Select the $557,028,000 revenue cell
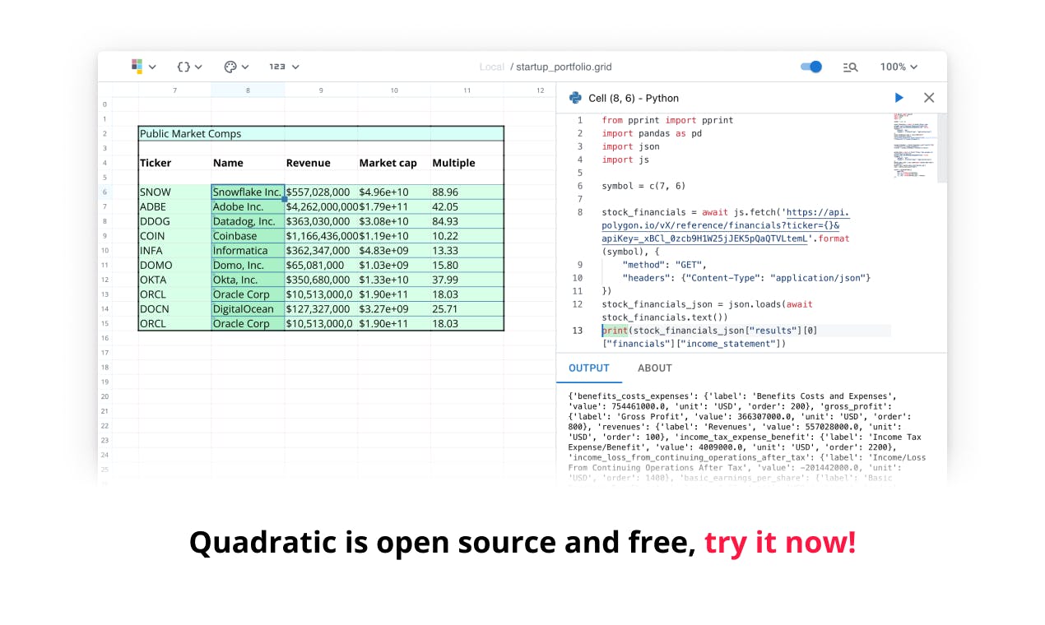 tap(321, 192)
